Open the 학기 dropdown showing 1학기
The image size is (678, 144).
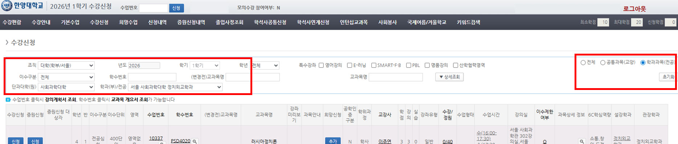[x=205, y=66]
